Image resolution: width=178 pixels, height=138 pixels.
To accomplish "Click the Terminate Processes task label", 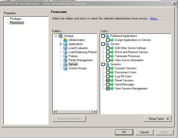I will click(x=128, y=56).
